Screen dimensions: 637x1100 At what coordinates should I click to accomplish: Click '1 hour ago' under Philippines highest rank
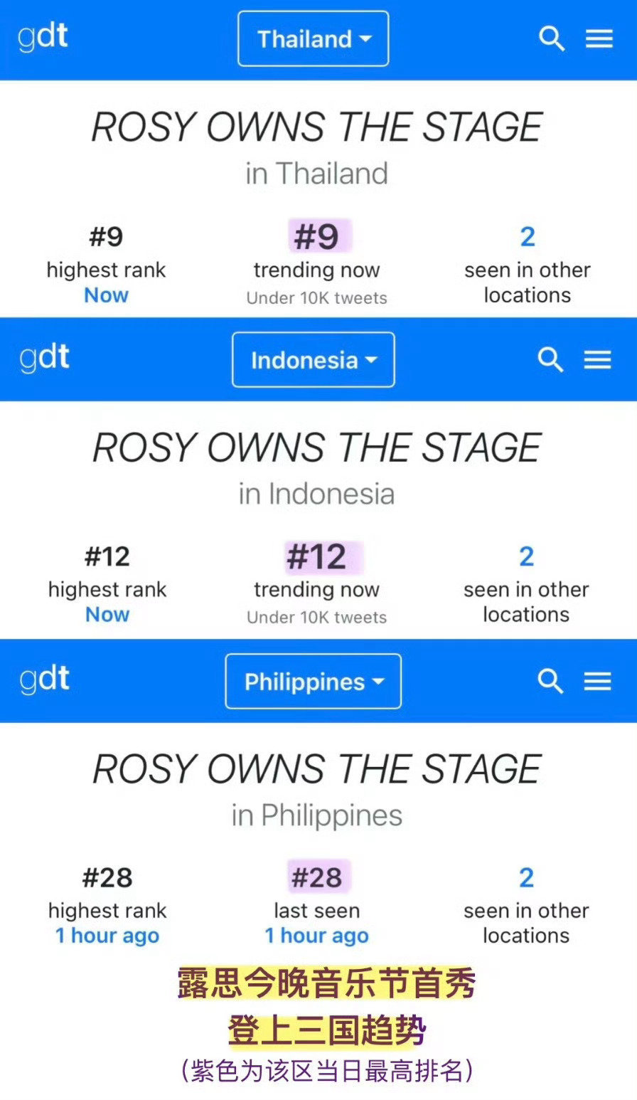pyautogui.click(x=107, y=936)
